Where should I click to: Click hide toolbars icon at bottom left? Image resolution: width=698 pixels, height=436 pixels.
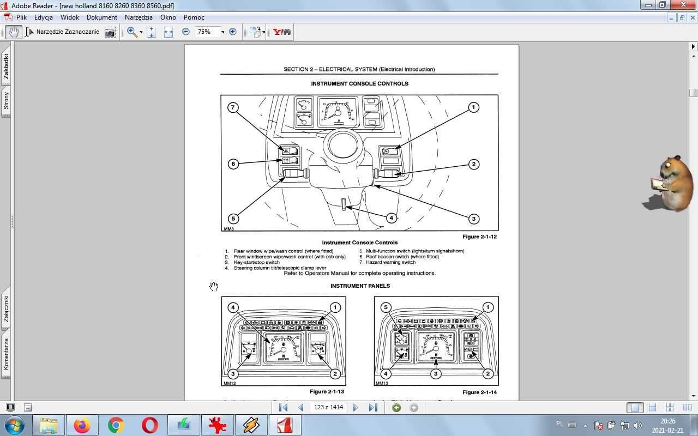28,407
